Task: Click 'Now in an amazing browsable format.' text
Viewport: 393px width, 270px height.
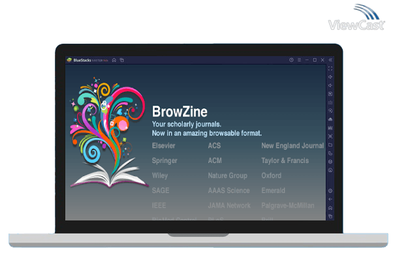Action: (207, 133)
